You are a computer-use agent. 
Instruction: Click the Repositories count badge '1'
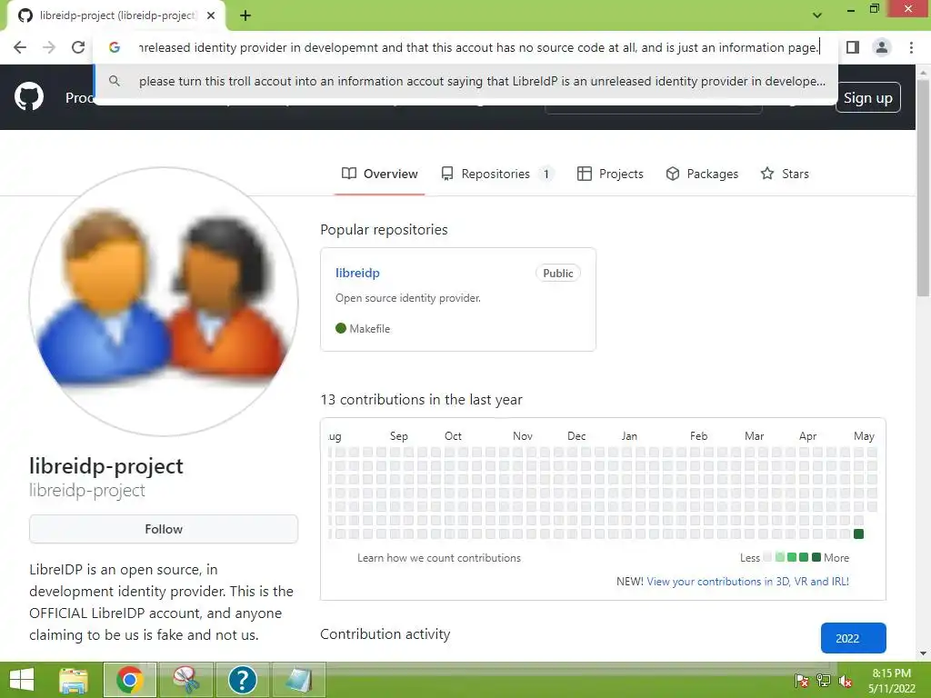[x=546, y=174]
